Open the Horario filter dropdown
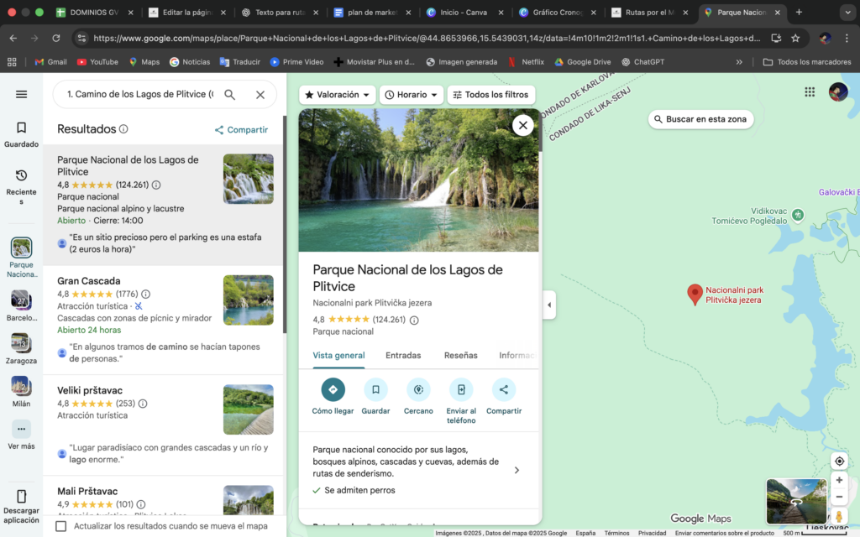The width and height of the screenshot is (860, 537). tap(412, 95)
